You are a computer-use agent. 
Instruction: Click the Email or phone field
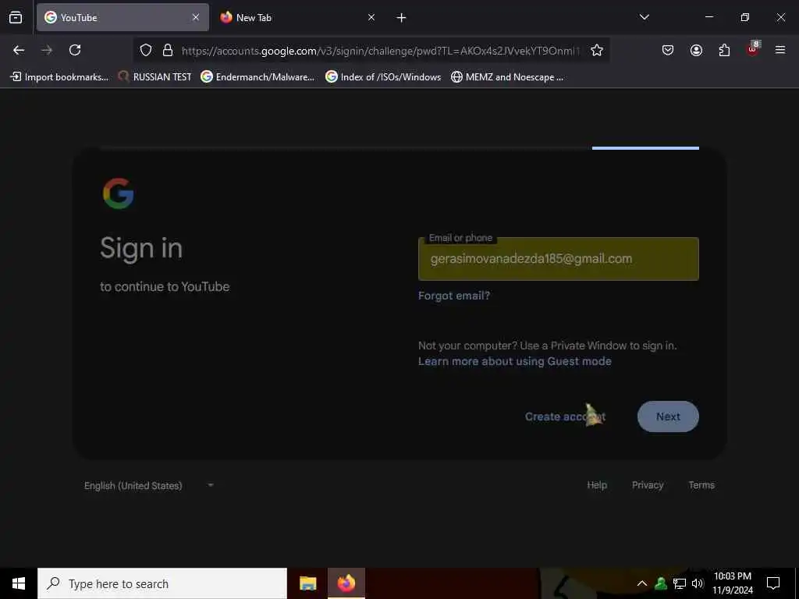(x=559, y=259)
